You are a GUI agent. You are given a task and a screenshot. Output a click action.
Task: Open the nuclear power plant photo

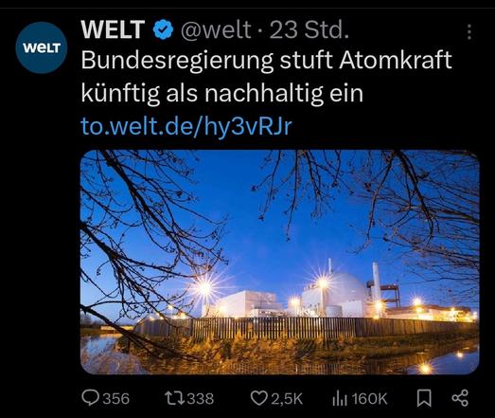280,263
